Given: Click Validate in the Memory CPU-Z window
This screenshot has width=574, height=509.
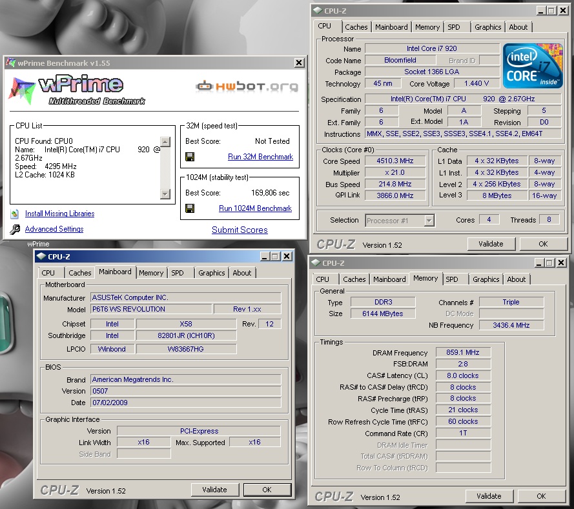Looking at the screenshot, I should (x=489, y=496).
